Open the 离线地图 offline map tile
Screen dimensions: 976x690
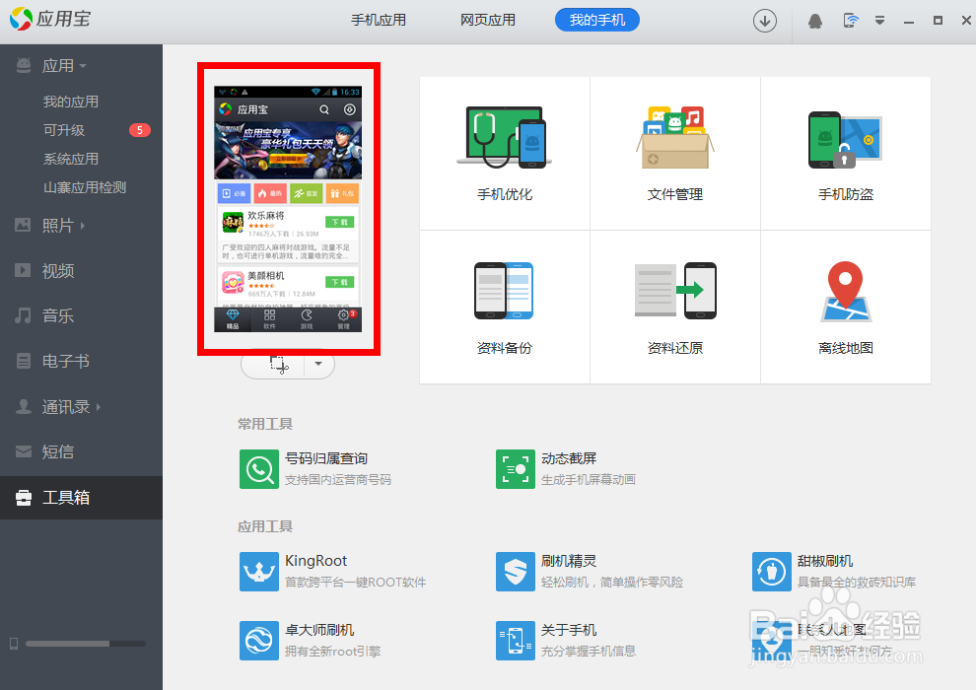(x=846, y=307)
